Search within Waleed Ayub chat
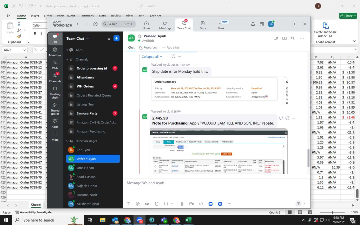This screenshot has height=225, width=360. (x=293, y=38)
